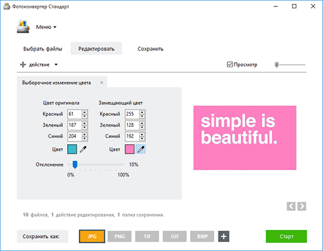This screenshot has width=323, height=251.
Task: Show previous preview image arrow
Action: tap(291, 206)
